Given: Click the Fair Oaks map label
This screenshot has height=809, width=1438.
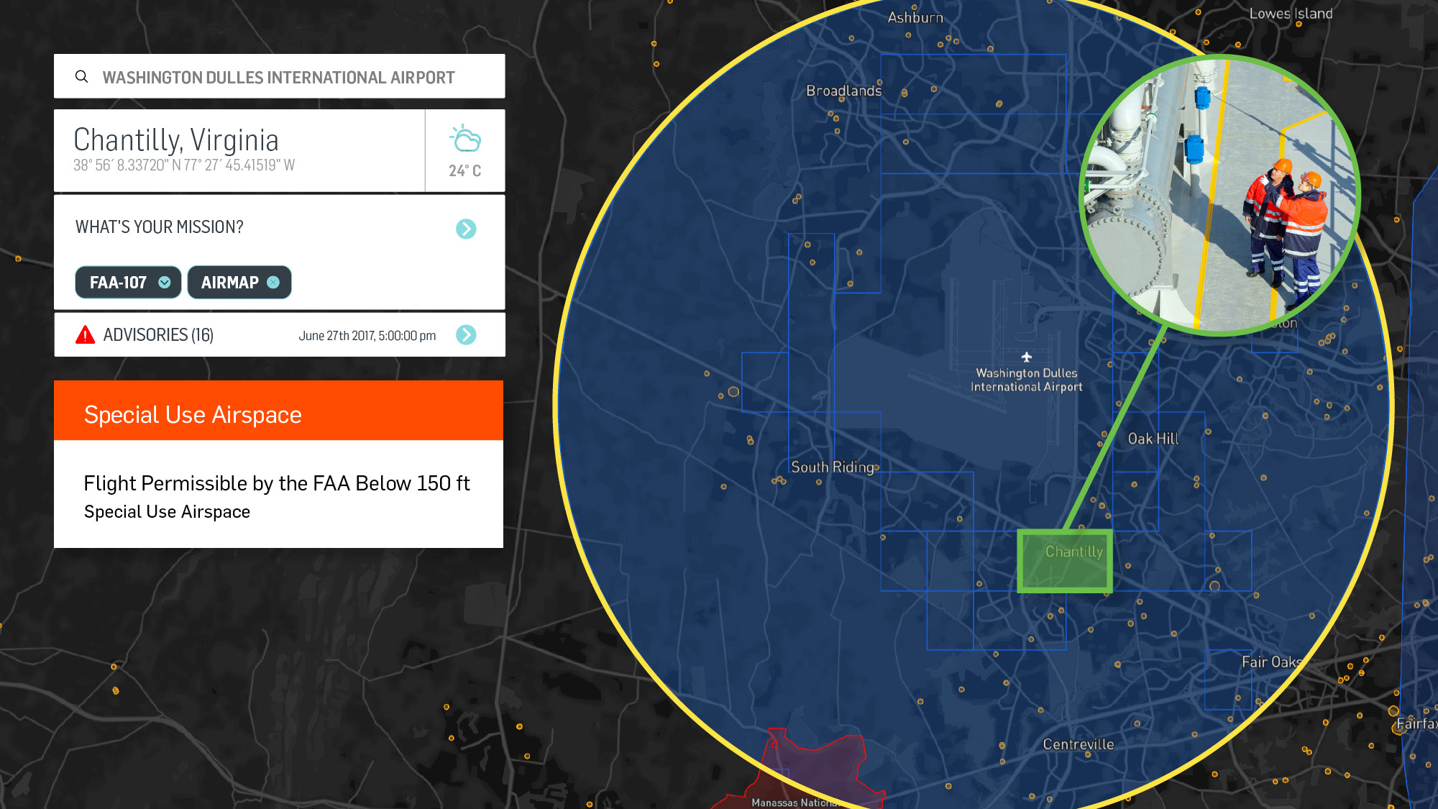Looking at the screenshot, I should (x=1270, y=662).
